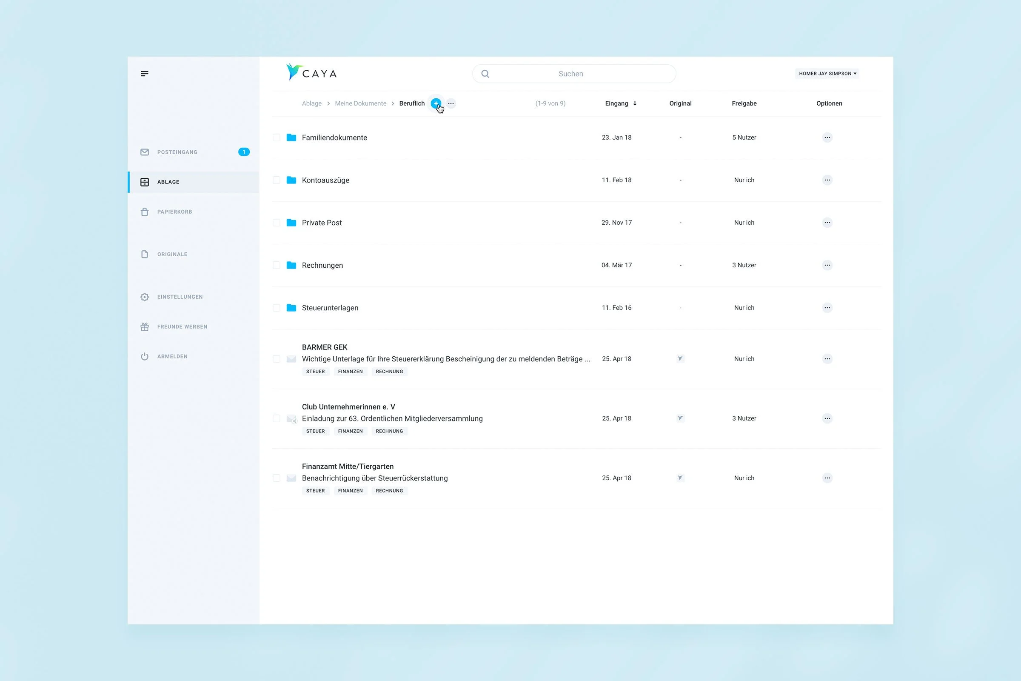1021x681 pixels.
Task: Click the search magnifier icon
Action: tap(485, 74)
